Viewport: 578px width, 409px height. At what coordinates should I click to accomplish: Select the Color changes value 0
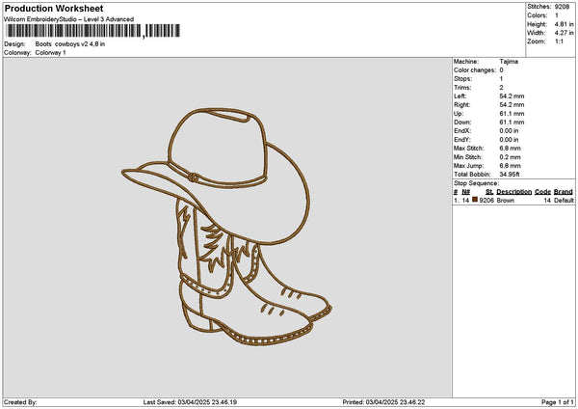click(x=501, y=70)
